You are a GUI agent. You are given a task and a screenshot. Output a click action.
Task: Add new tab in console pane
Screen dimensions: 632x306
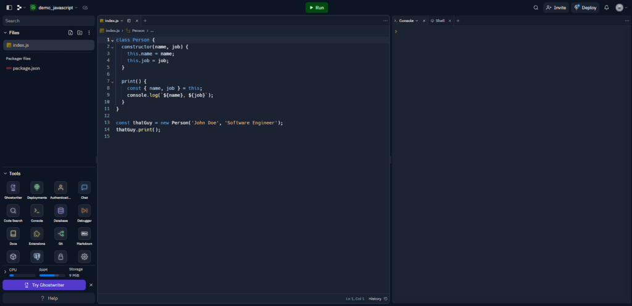pos(458,20)
